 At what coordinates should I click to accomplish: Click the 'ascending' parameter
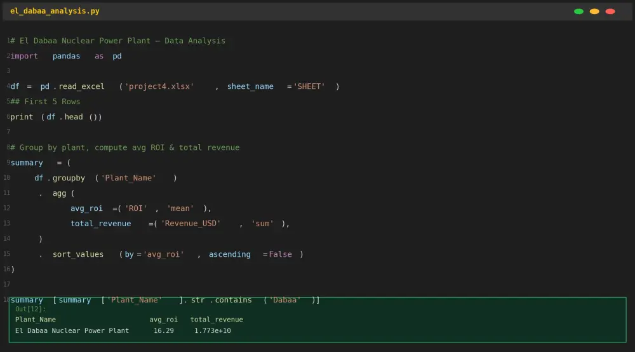[x=230, y=254]
